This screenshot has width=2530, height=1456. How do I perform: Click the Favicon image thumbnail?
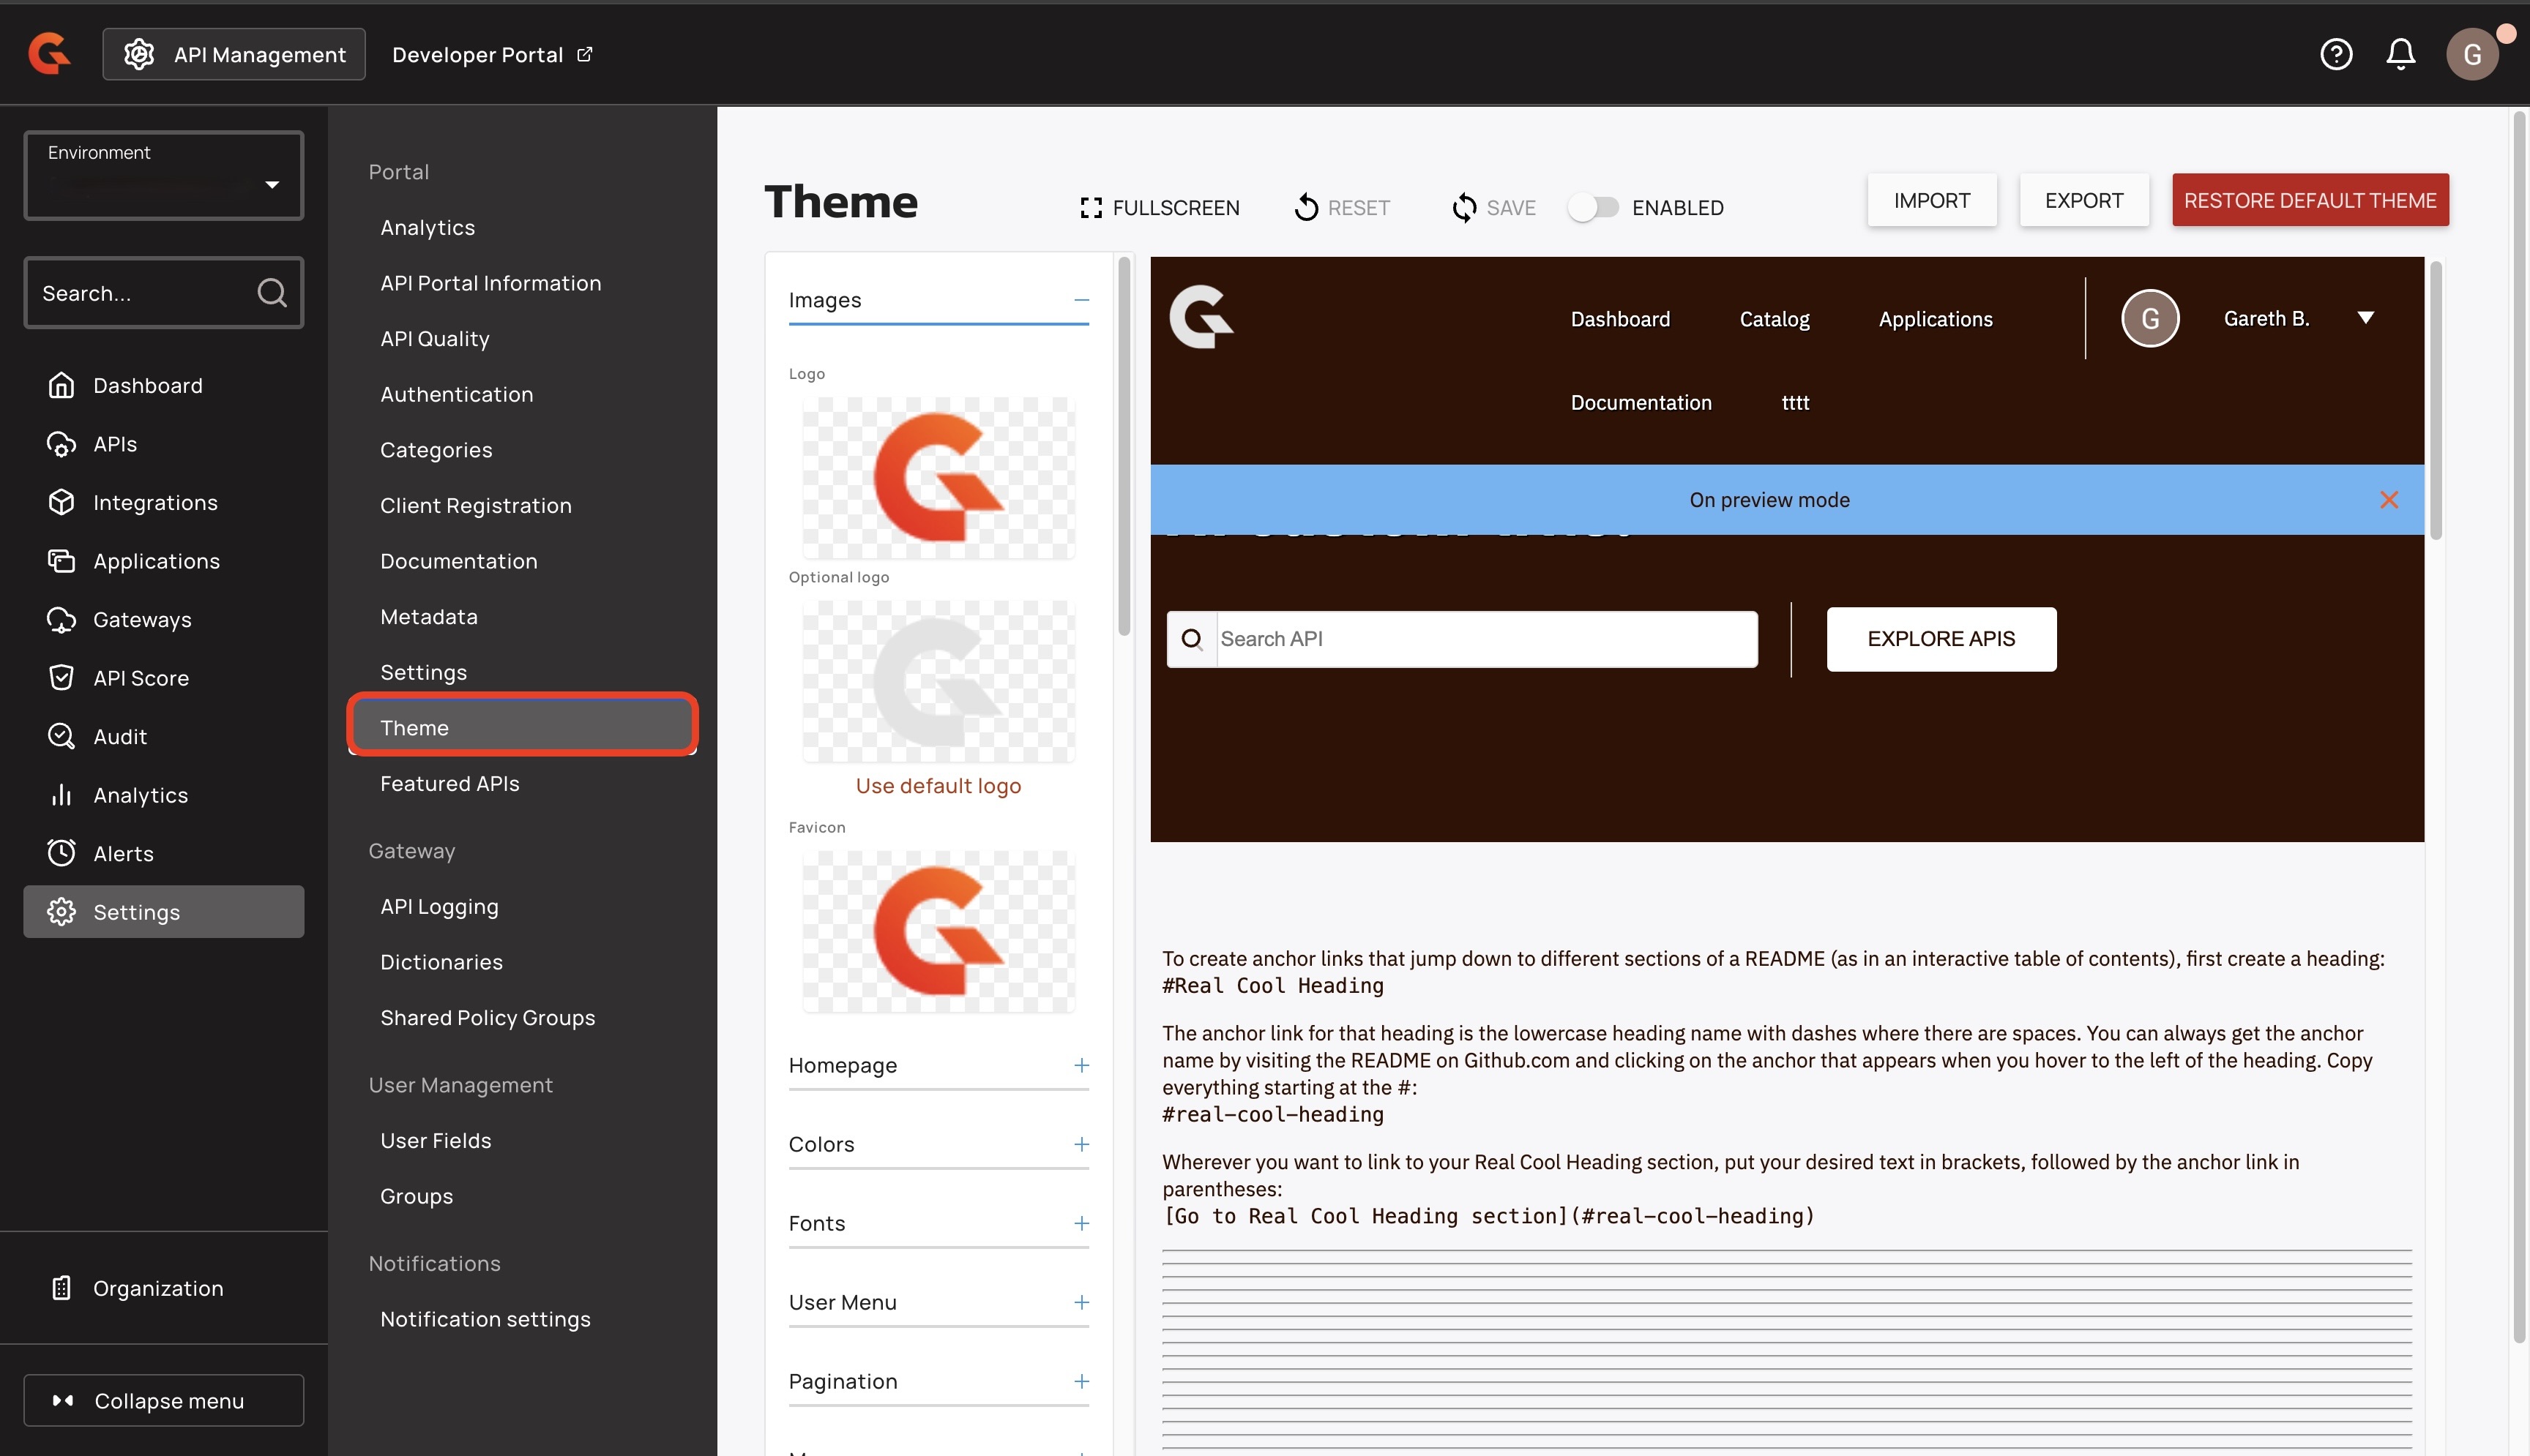coord(937,931)
